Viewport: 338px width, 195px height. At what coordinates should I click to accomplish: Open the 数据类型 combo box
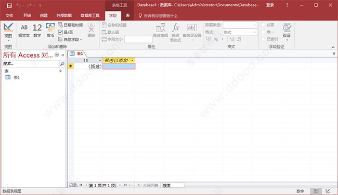[x=240, y=25]
